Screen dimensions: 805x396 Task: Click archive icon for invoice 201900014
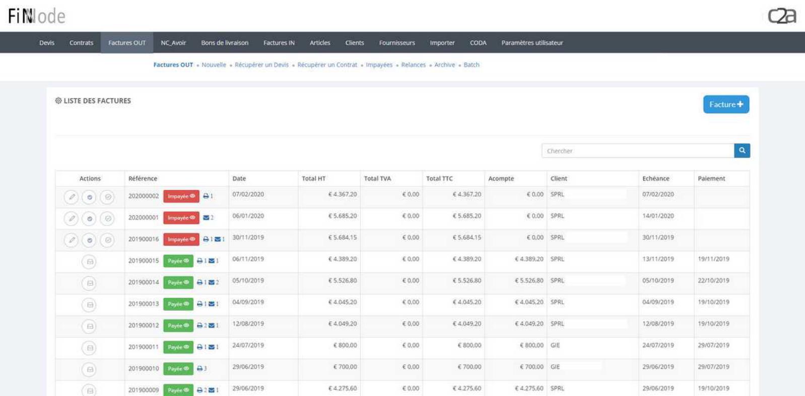(x=89, y=283)
